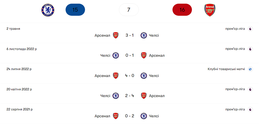Image resolution: width=259 pixels, height=124 pixels.
Task: Click Chelsea crest in the 0 - 1 match row
Action: (x=115, y=56)
